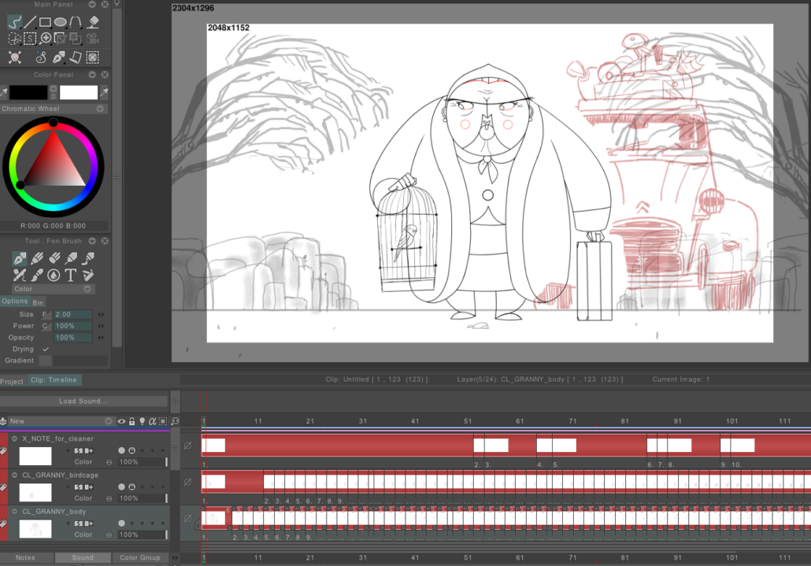811x566 pixels.
Task: Toggle CL_GRANNY_birdcage layer display circle
Action: 121,487
